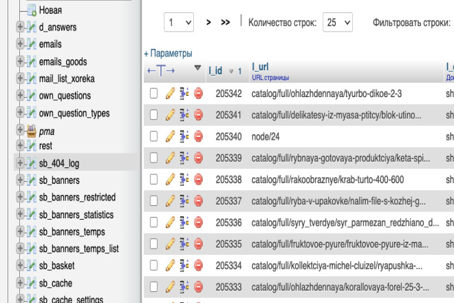The image size is (454, 303).
Task: Delete row 205341 with red icon
Action: (x=198, y=115)
